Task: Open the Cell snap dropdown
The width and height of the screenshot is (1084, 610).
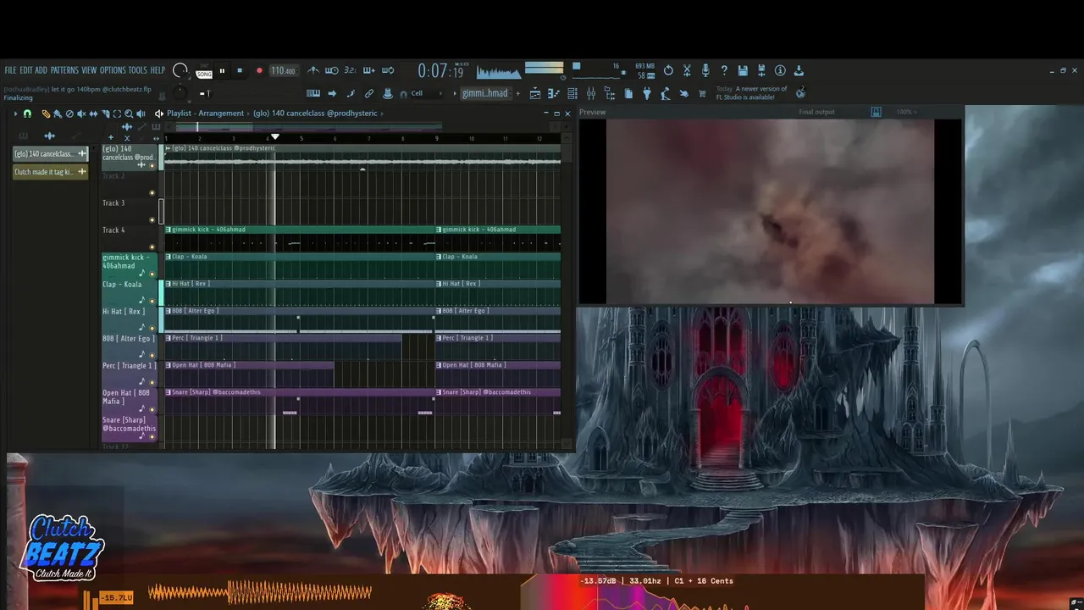Action: tap(428, 93)
